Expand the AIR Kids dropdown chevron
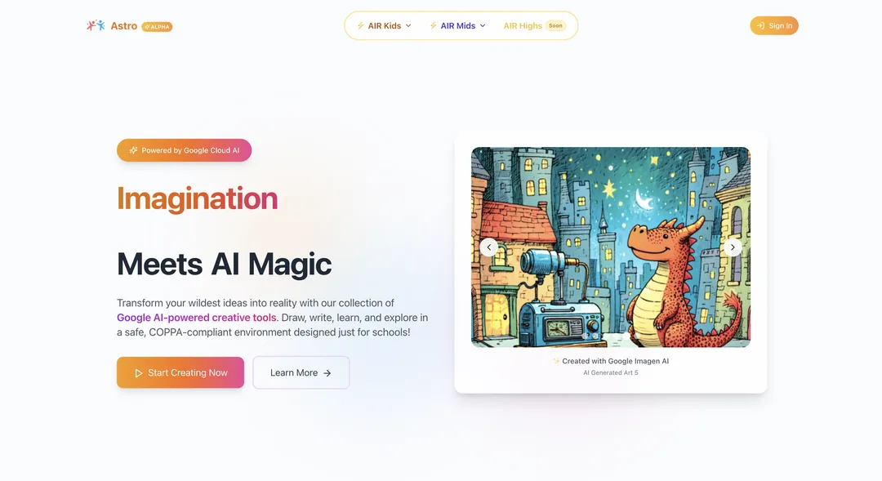The image size is (882, 481). point(408,26)
